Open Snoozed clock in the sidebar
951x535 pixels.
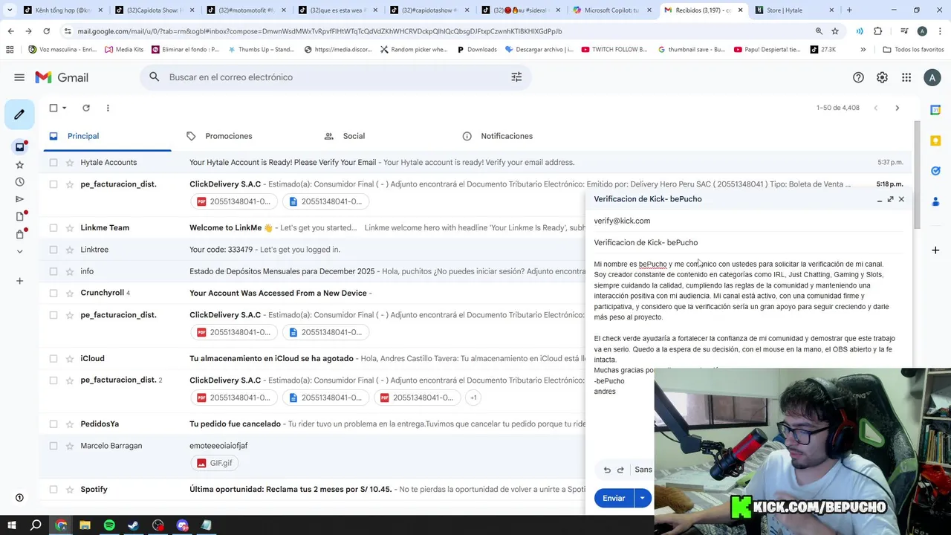pos(19,182)
